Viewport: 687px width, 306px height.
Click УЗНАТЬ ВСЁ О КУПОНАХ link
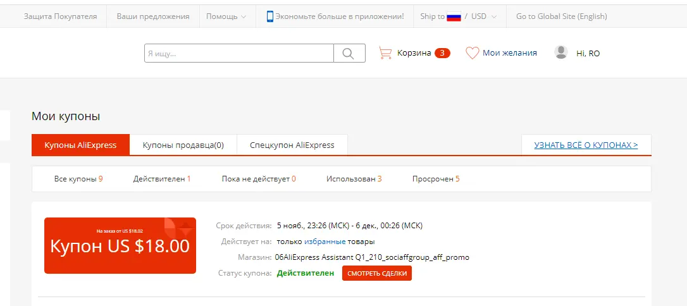click(586, 145)
